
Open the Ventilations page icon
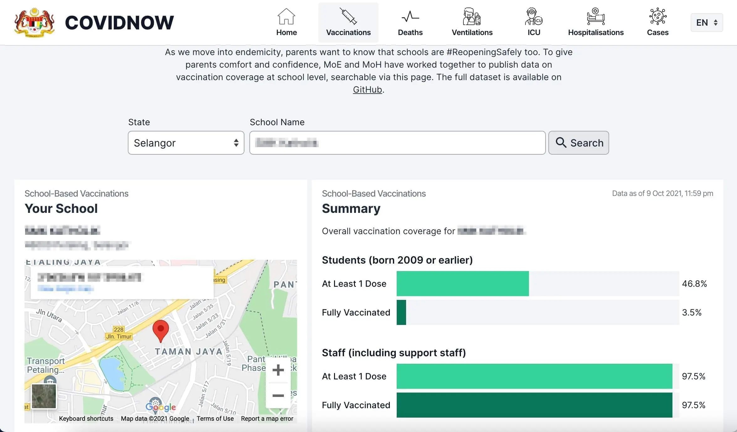(472, 17)
